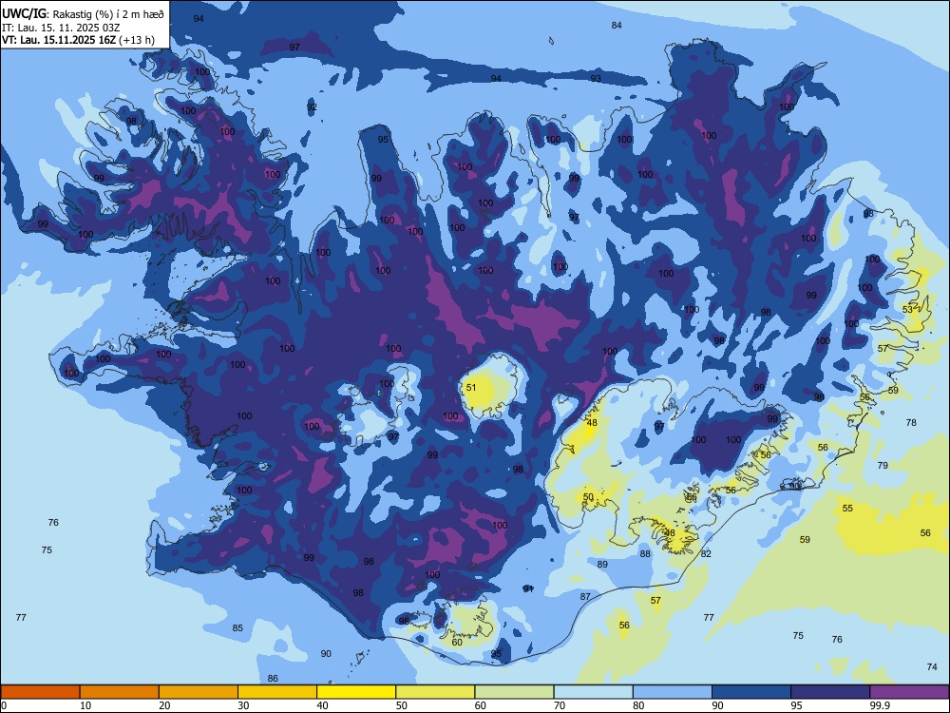Screen dimensions: 950x713
Task: Click the legend tick label '99.9'
Action: pos(880,705)
